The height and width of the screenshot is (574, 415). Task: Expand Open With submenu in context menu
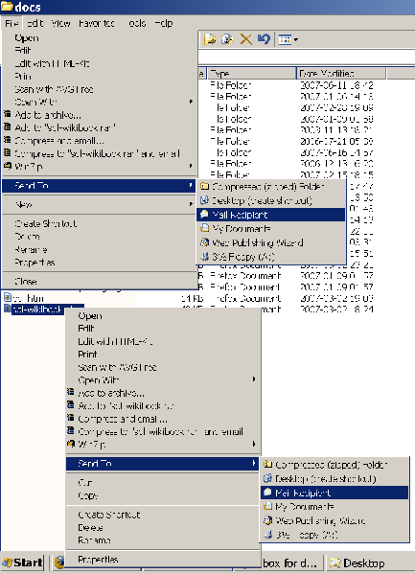pyautogui.click(x=163, y=380)
